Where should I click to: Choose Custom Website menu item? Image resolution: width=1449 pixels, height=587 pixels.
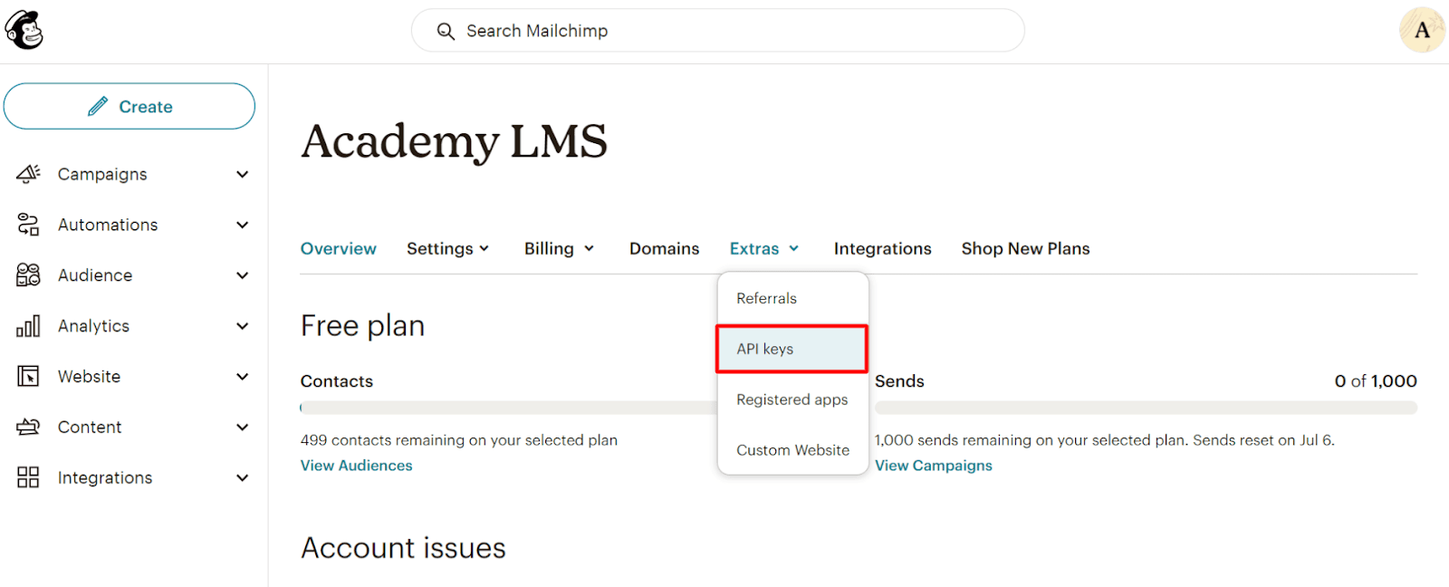click(793, 450)
